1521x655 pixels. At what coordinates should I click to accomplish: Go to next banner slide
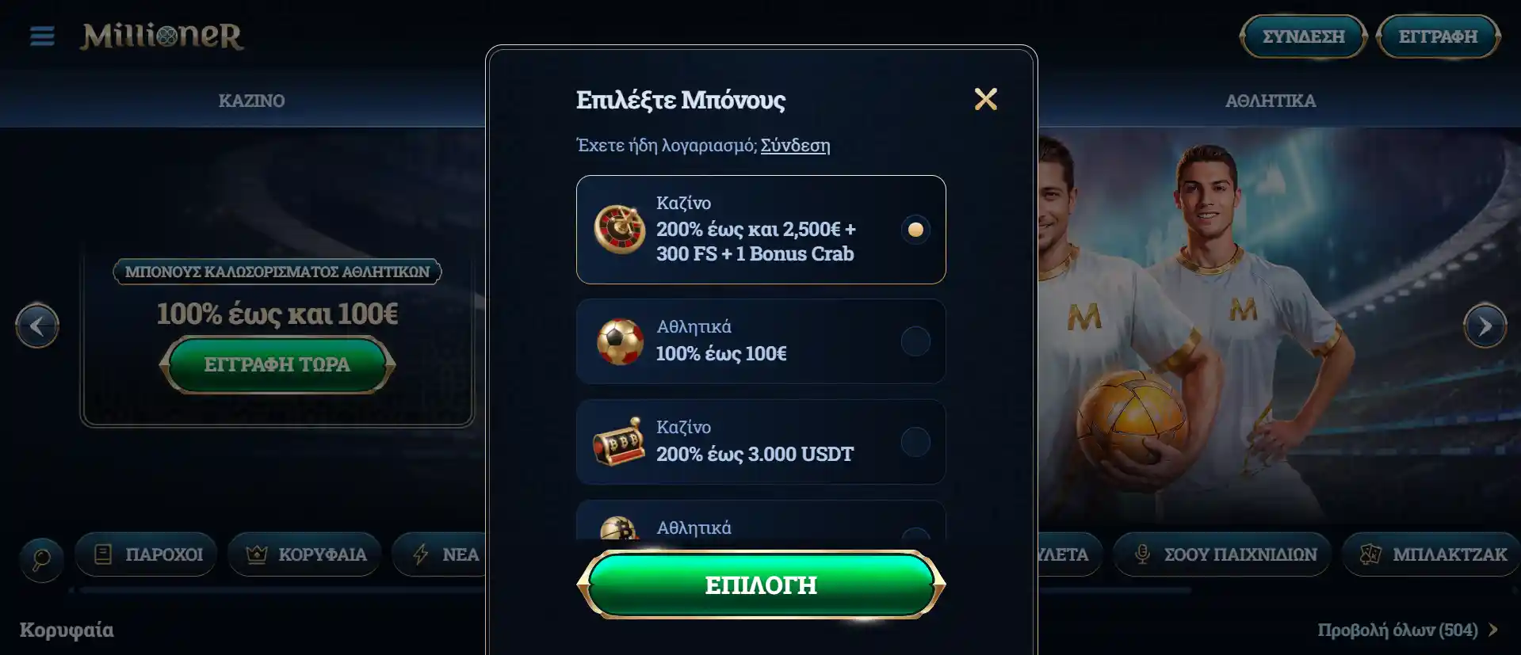[1485, 326]
